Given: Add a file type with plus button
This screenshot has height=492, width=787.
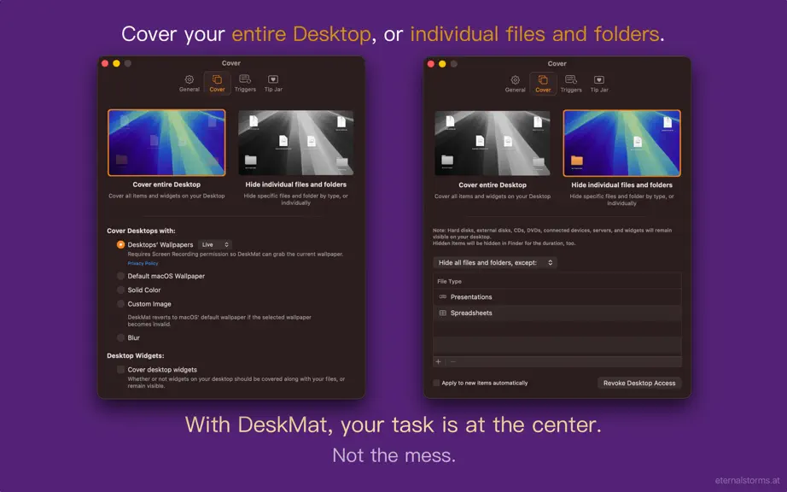Looking at the screenshot, I should tap(438, 361).
